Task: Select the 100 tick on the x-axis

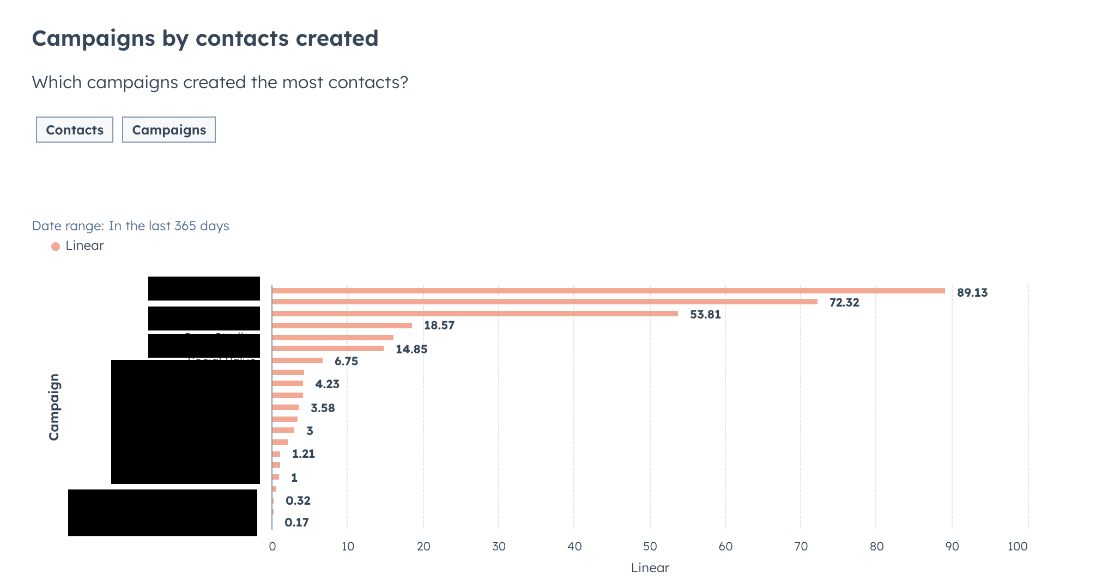Action: coord(1018,544)
